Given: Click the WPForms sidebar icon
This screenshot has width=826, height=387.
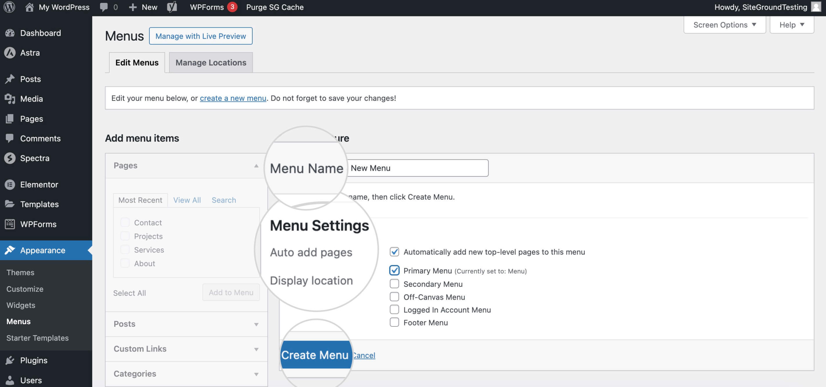Looking at the screenshot, I should (10, 224).
